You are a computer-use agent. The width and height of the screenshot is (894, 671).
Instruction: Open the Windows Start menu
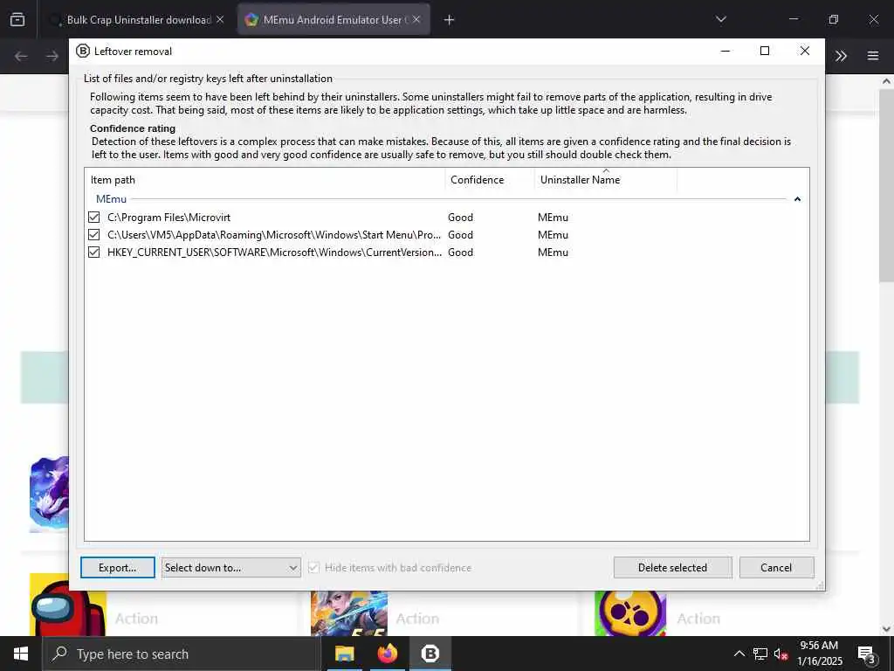[21, 654]
